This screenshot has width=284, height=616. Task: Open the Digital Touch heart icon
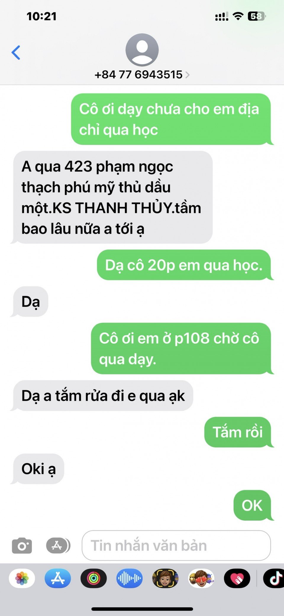pos(237,578)
